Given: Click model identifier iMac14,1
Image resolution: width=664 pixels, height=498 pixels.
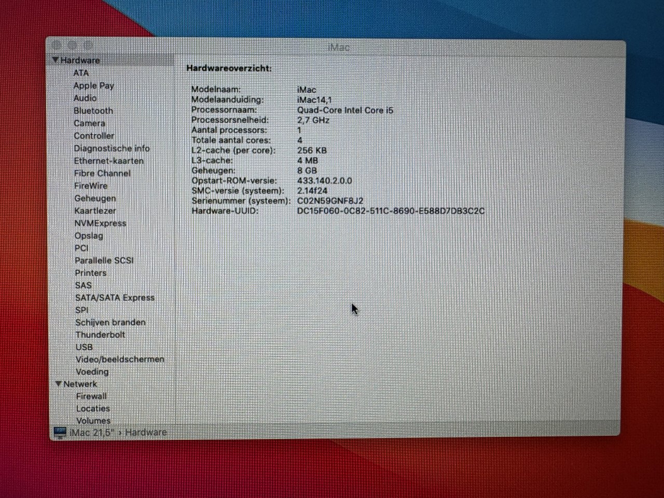Looking at the screenshot, I should pyautogui.click(x=314, y=100).
